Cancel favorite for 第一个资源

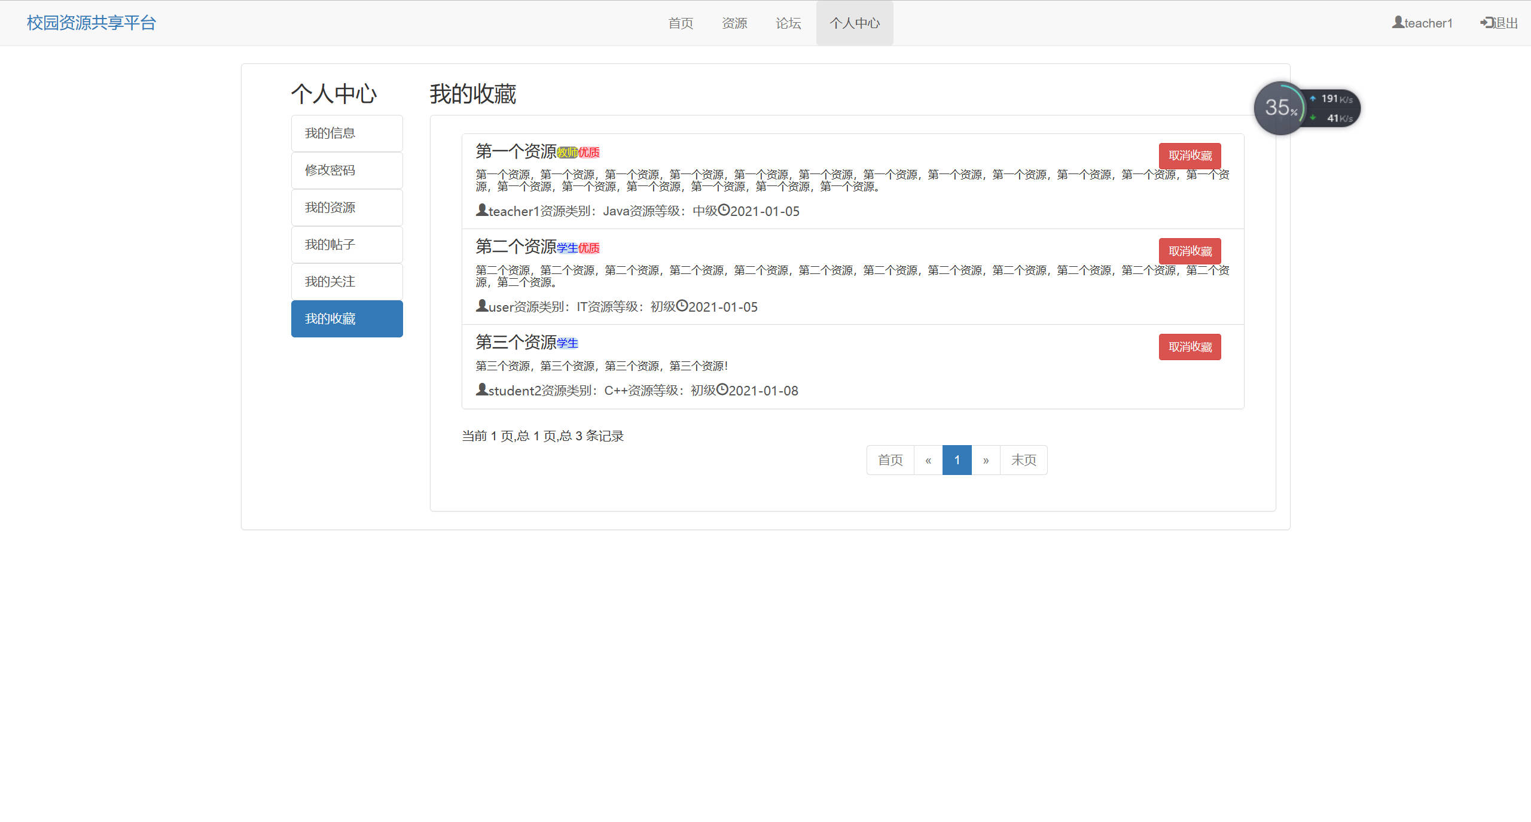click(1190, 156)
